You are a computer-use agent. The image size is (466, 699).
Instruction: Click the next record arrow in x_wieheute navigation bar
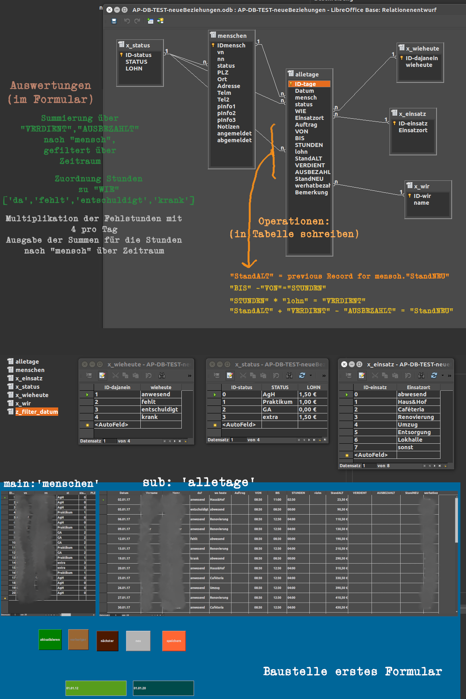[175, 441]
